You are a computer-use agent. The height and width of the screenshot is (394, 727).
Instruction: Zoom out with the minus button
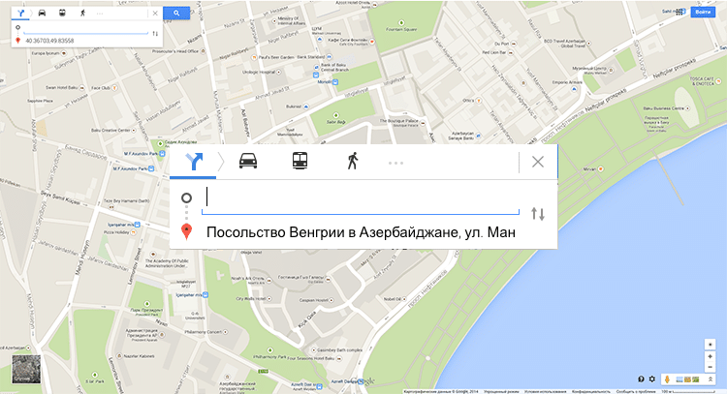710,367
